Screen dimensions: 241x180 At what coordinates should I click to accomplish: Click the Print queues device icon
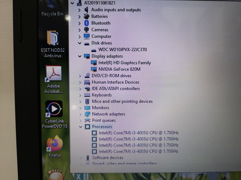[x=87, y=120]
